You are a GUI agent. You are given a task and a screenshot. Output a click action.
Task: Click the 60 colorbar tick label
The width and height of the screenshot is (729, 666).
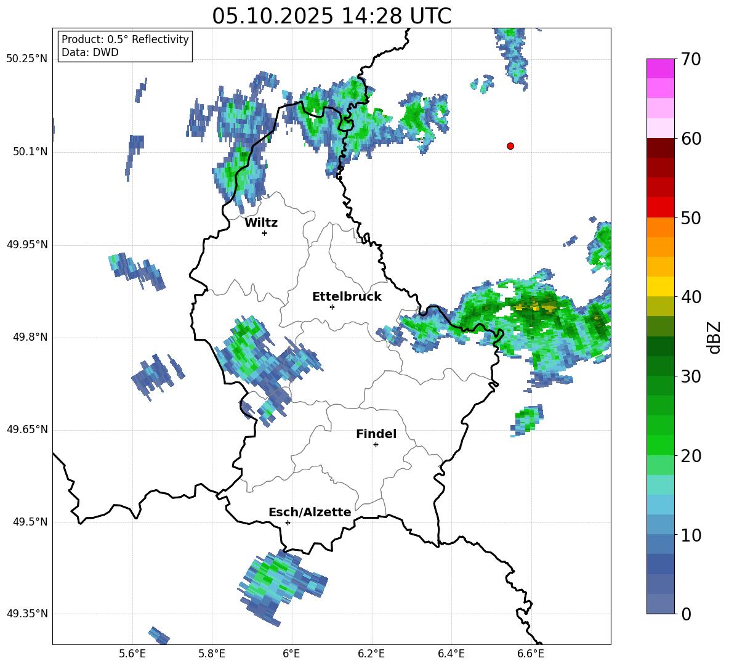click(x=691, y=139)
